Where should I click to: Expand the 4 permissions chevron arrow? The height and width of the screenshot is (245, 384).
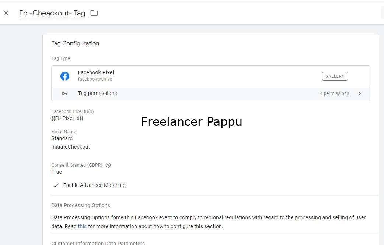click(x=360, y=93)
